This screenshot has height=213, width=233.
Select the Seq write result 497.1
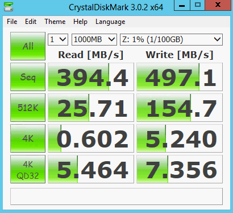pos(180,77)
